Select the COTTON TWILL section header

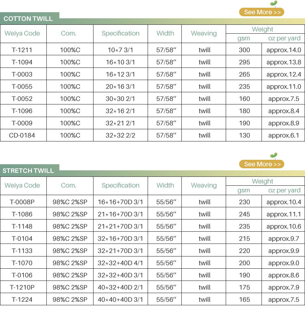pyautogui.click(x=28, y=19)
